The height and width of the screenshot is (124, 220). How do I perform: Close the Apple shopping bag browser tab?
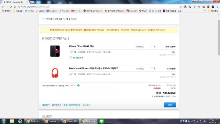(x=27, y=2)
